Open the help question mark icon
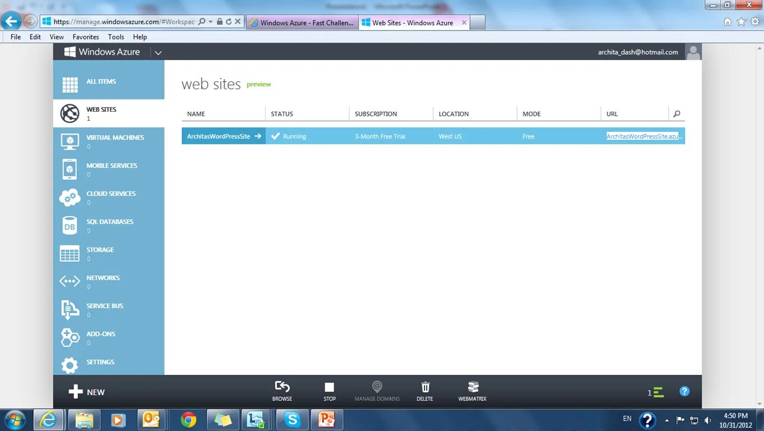This screenshot has width=764, height=431. click(684, 391)
